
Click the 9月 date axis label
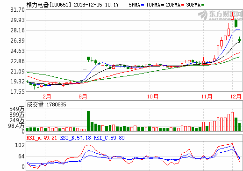83,97
